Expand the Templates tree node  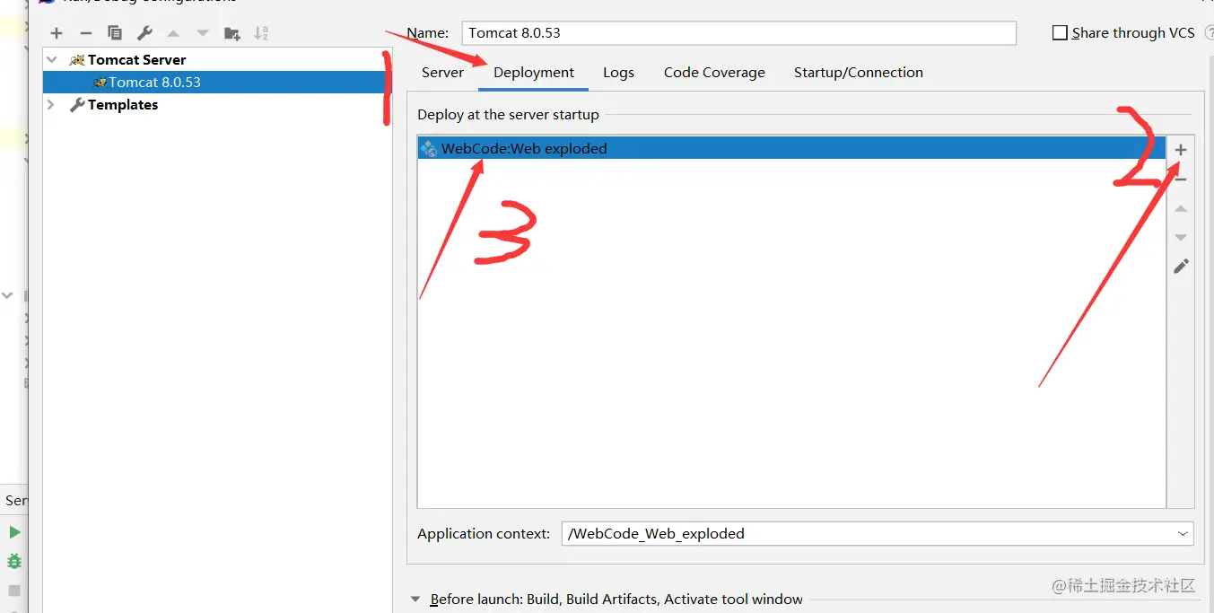pos(51,105)
